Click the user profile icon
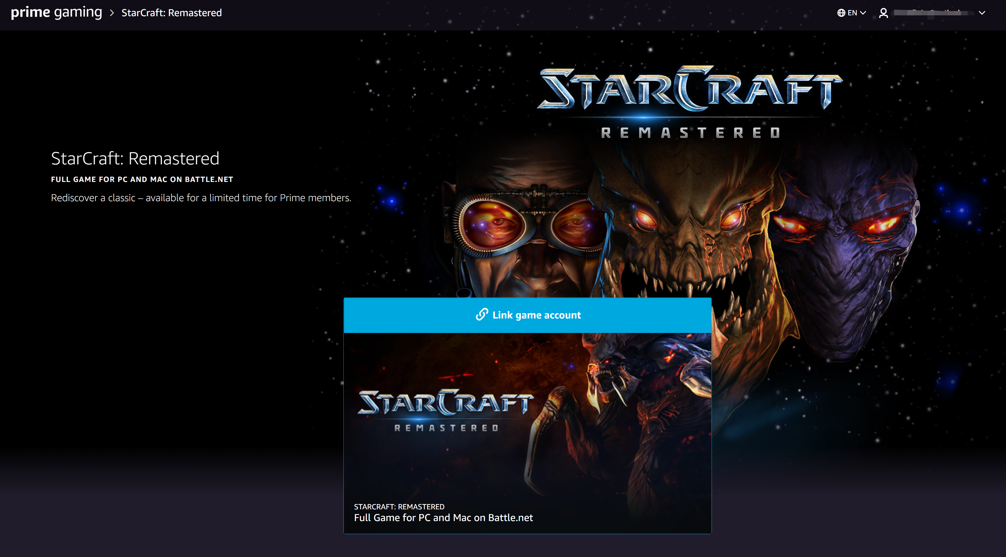 [x=883, y=13]
